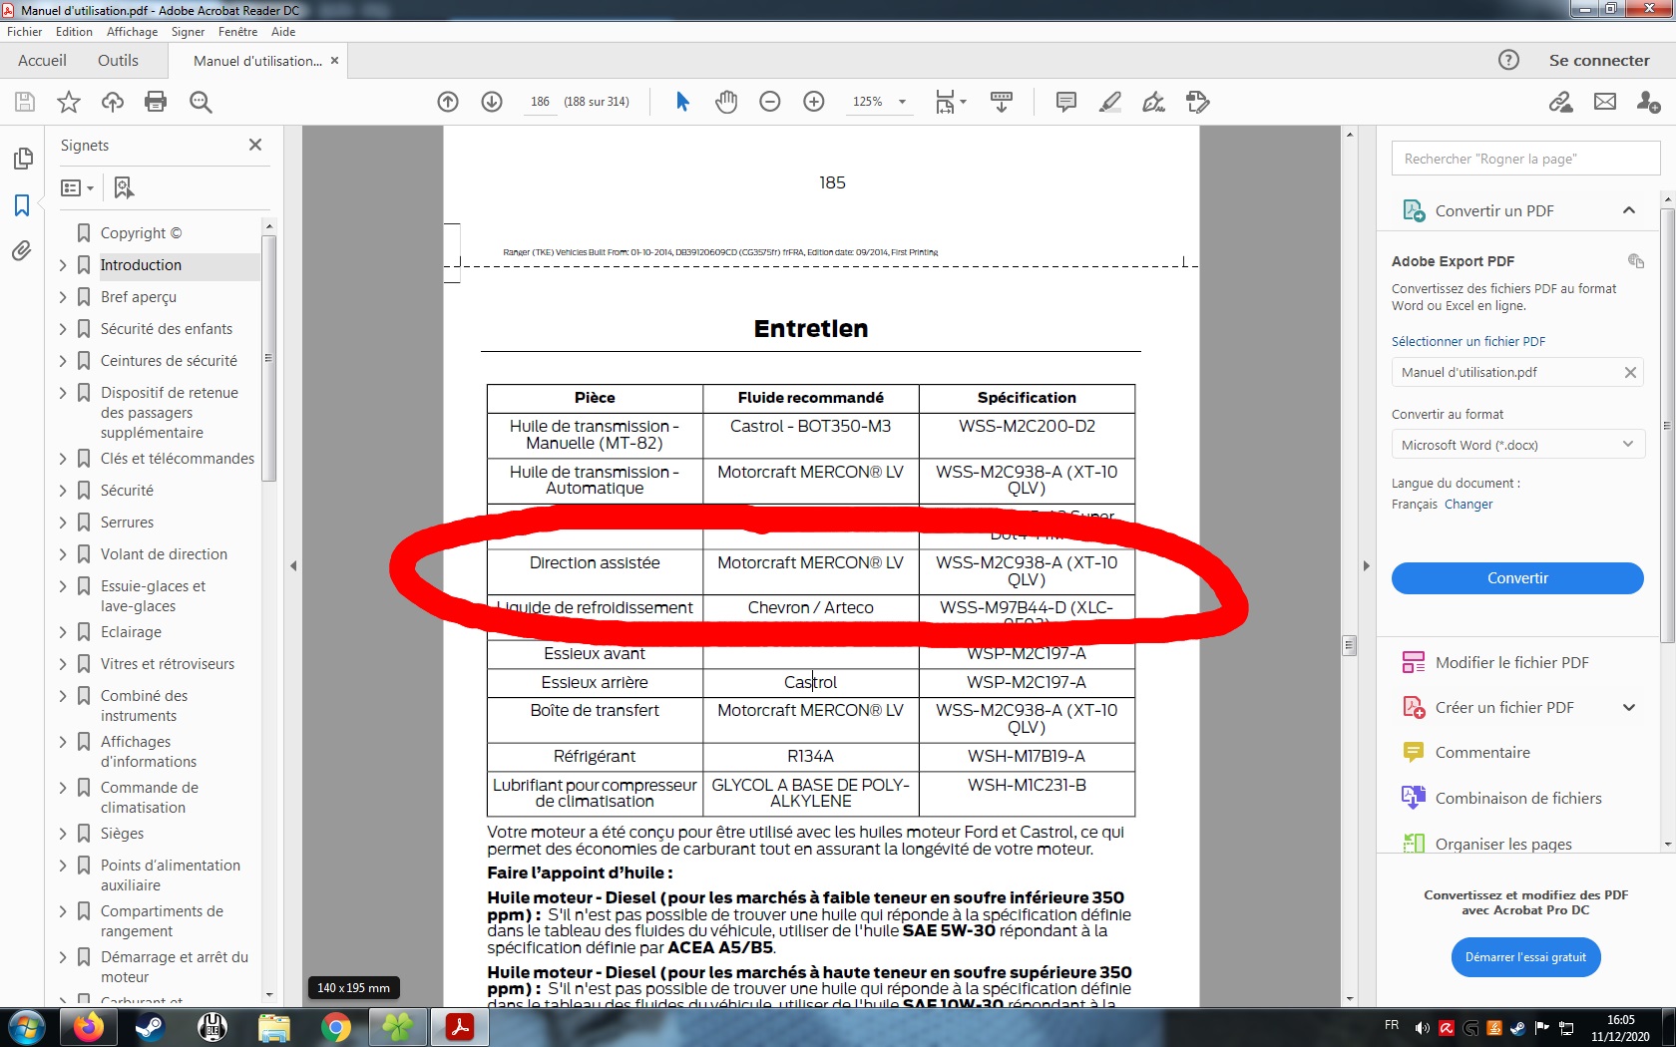Open the find text magnifier tool

(x=201, y=102)
